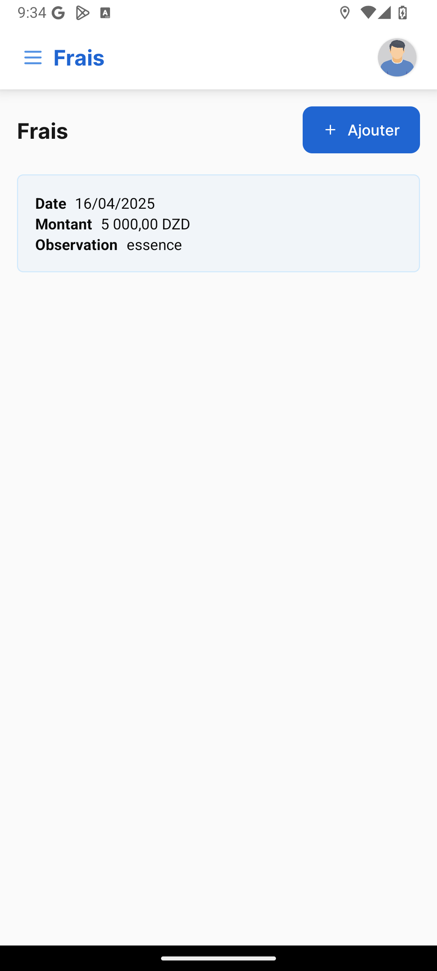Image resolution: width=437 pixels, height=971 pixels.
Task: Tap the Google G status icon
Action: pos(58,13)
